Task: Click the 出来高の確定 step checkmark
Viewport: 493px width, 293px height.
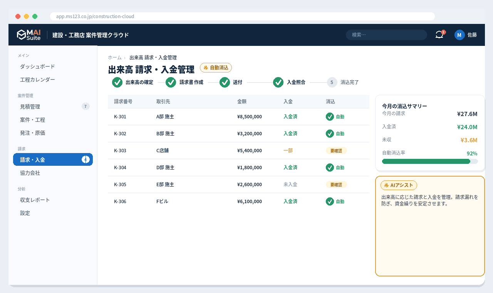Action: (x=117, y=82)
